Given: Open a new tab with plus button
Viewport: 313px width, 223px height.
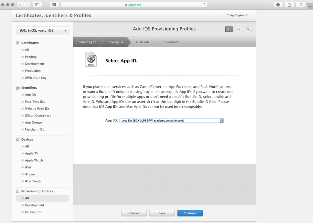Looking at the screenshot, I should click(310, 6).
